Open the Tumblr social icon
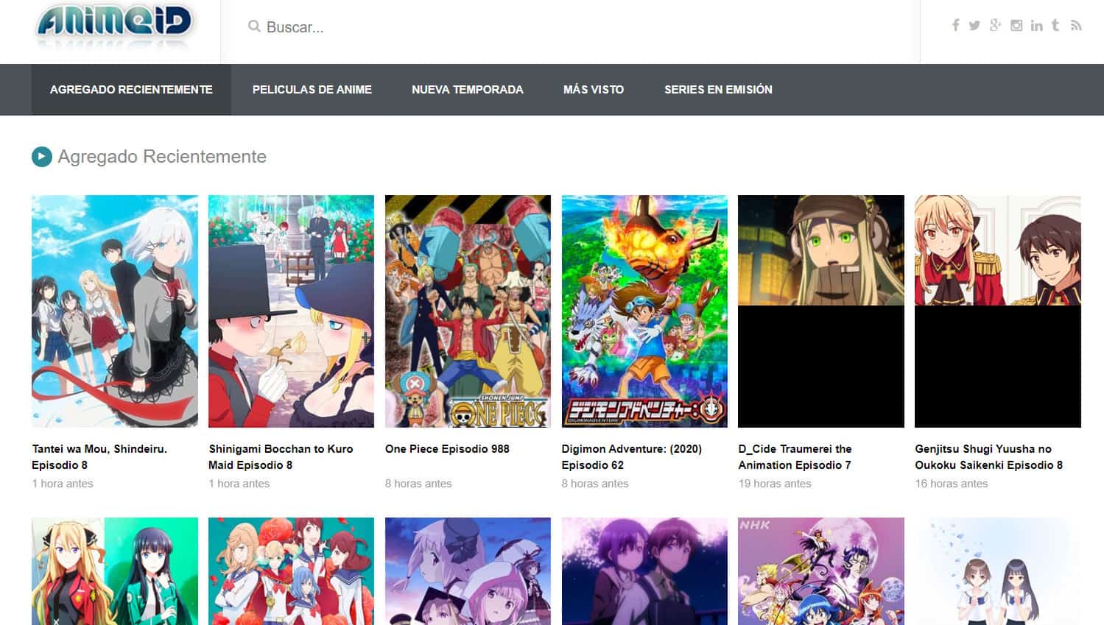This screenshot has height=625, width=1104. (x=1055, y=25)
